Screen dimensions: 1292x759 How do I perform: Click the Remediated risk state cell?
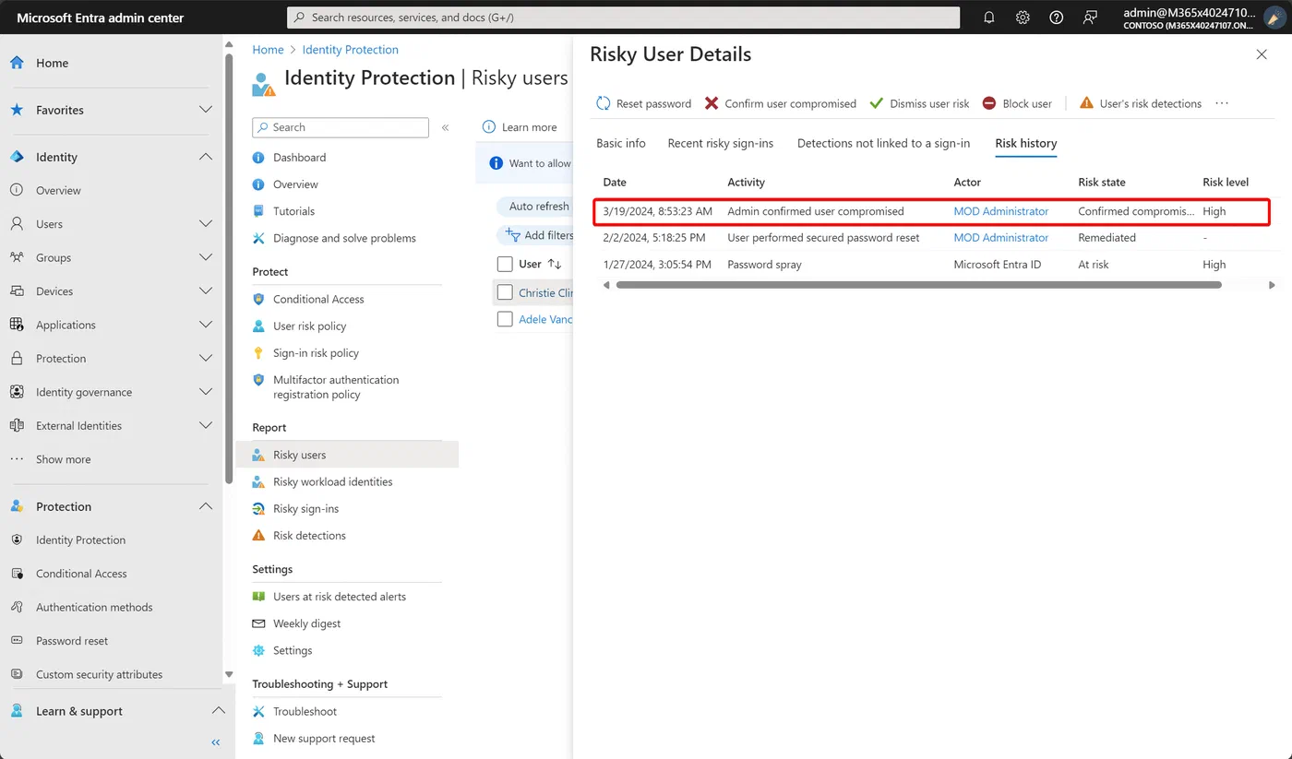point(1107,237)
